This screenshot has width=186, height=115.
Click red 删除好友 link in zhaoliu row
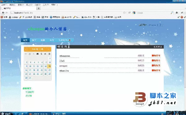(156, 70)
